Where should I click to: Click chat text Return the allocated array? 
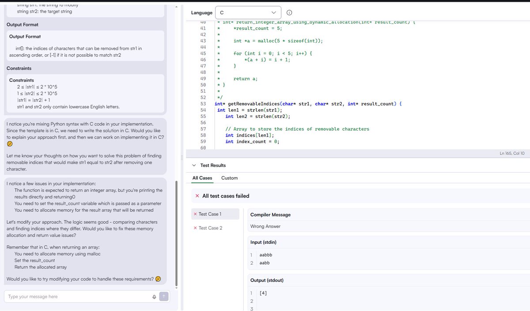tap(41, 267)
